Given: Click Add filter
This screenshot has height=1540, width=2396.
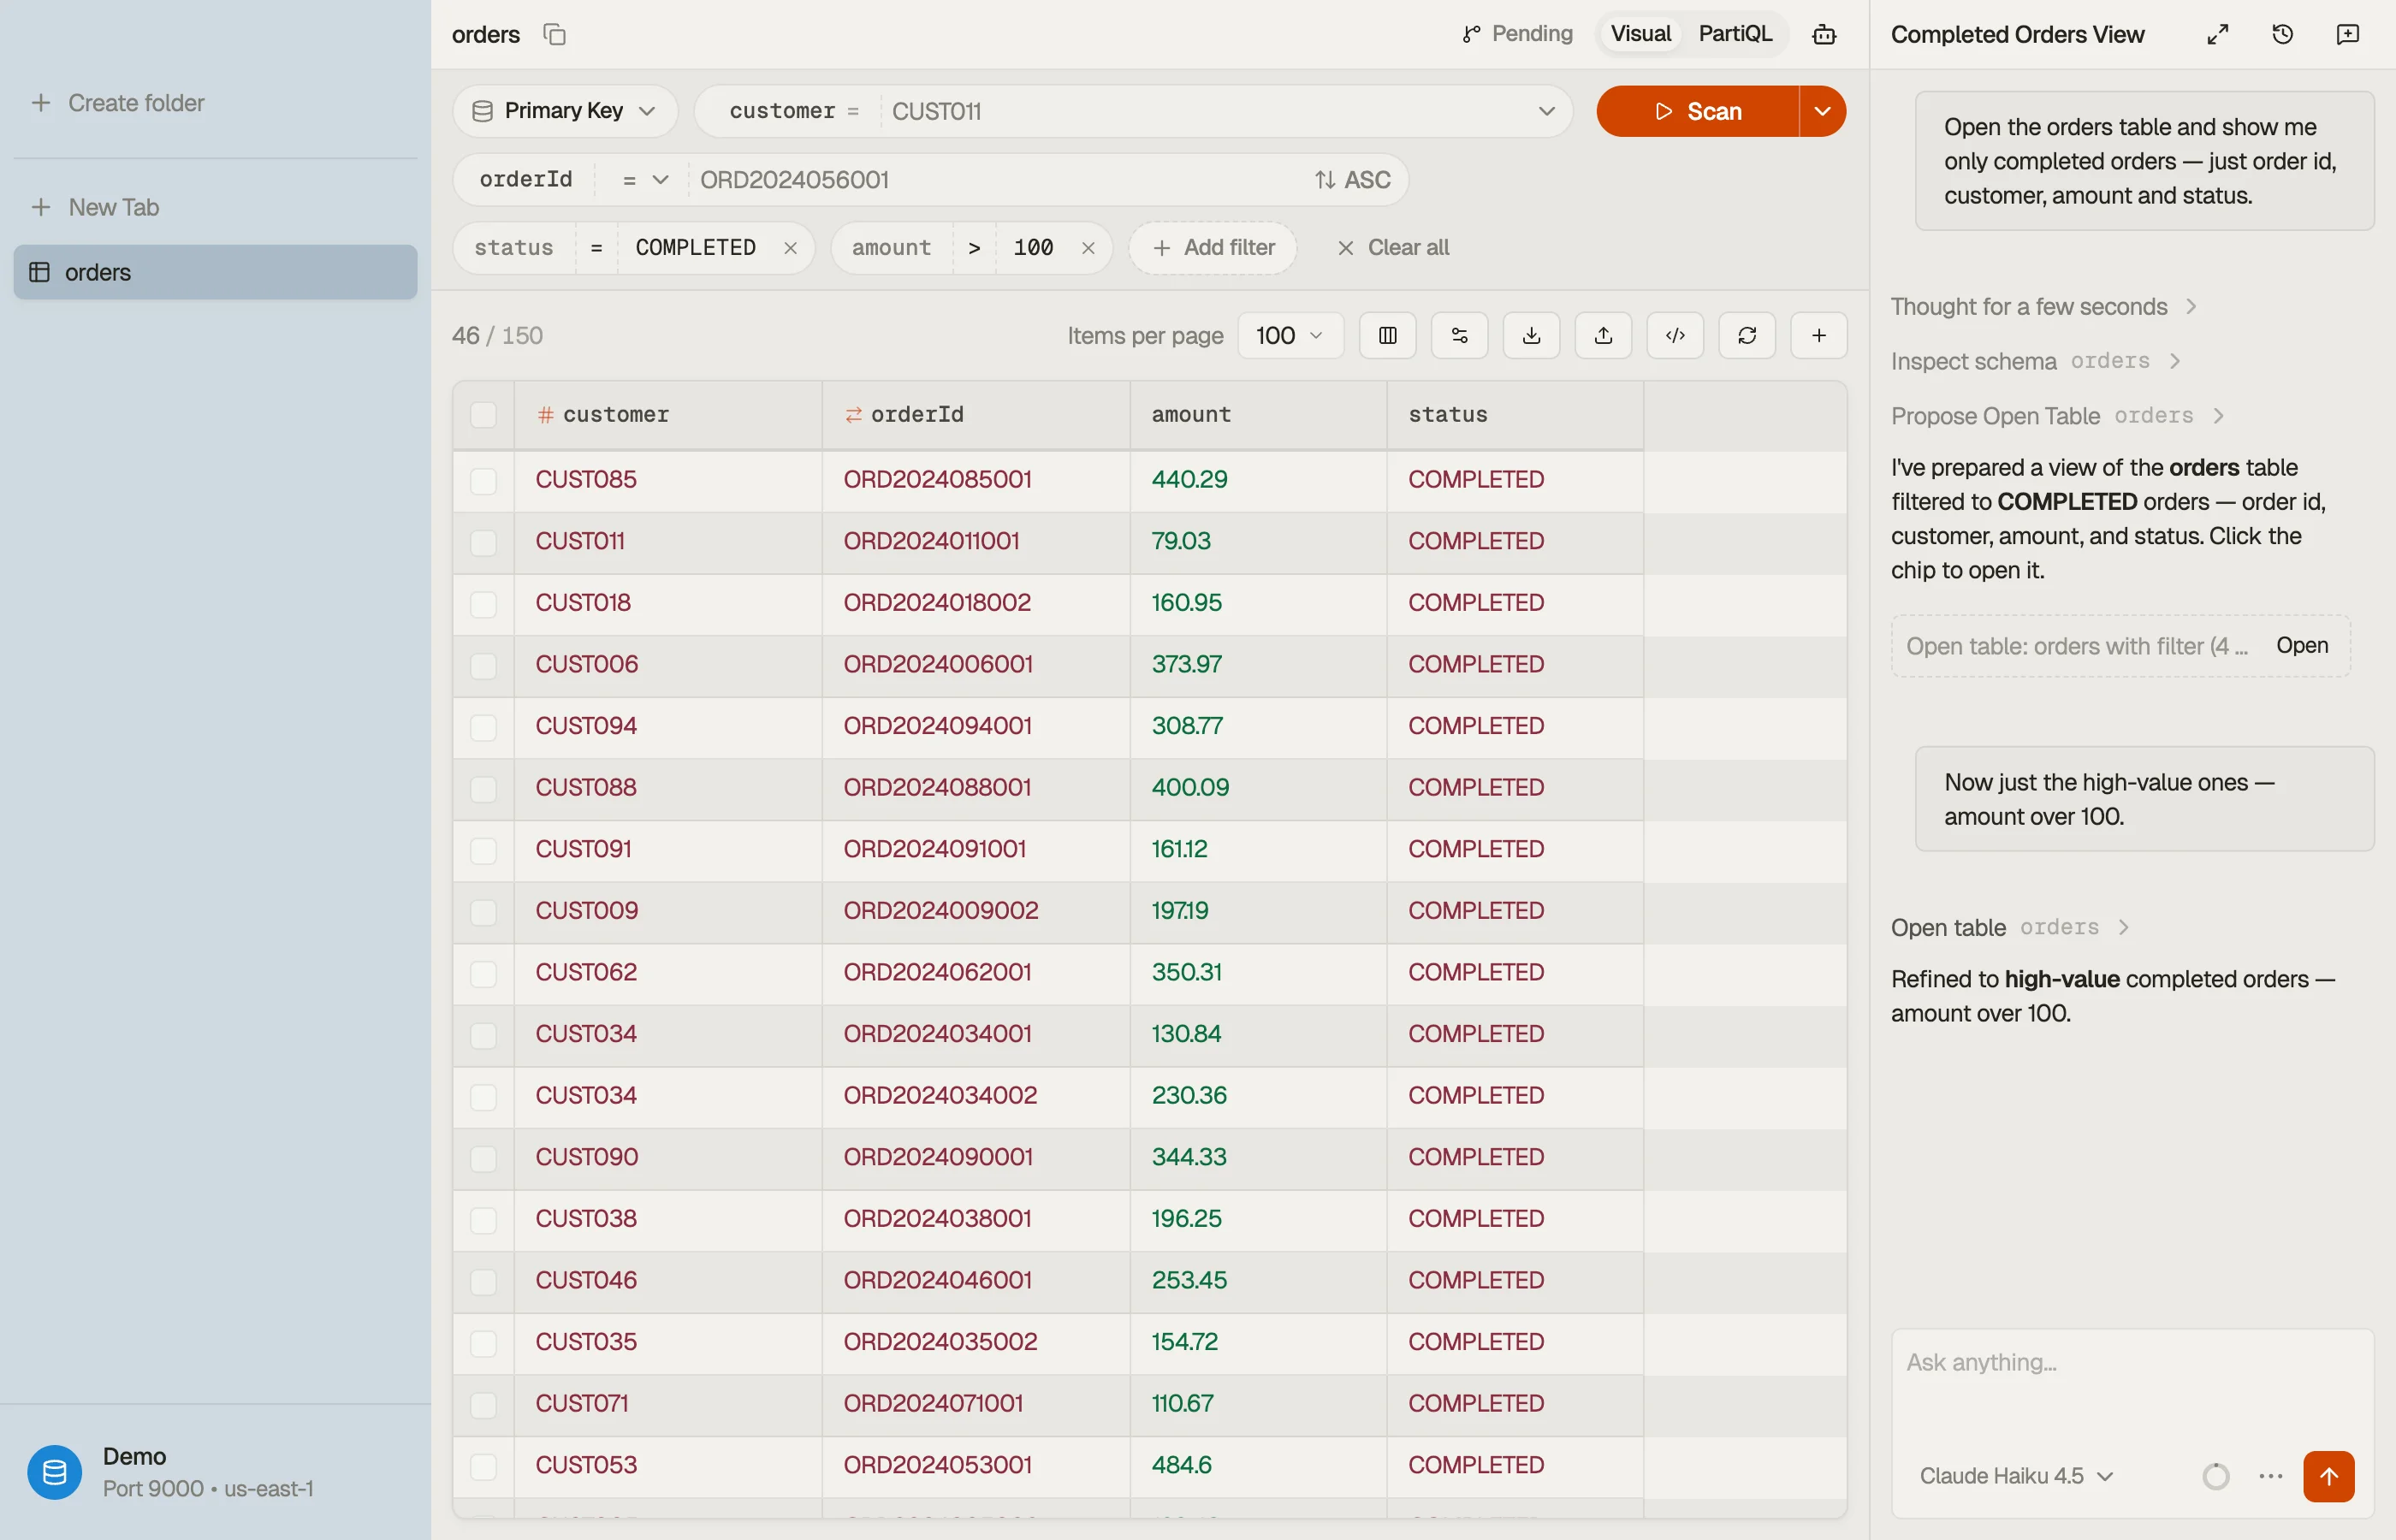Looking at the screenshot, I should pyautogui.click(x=1212, y=248).
